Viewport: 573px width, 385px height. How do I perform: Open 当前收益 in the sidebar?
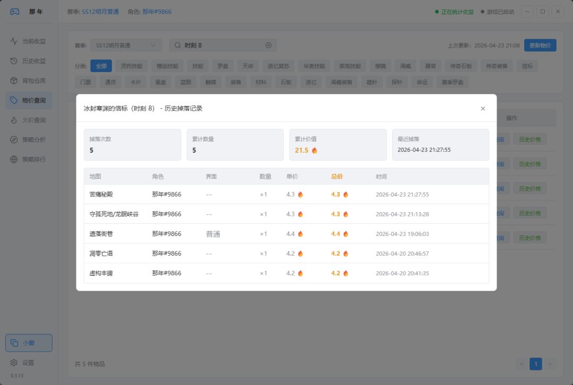[x=33, y=41]
